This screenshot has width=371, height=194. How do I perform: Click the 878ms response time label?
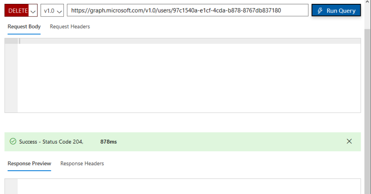click(x=108, y=141)
